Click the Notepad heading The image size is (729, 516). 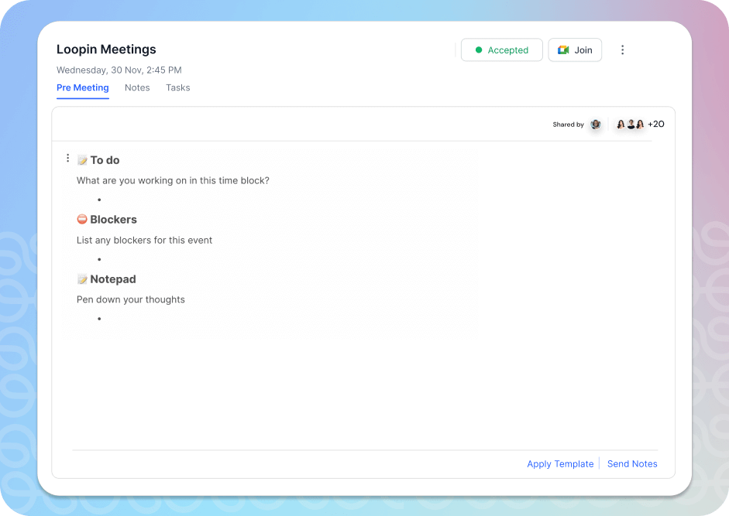113,279
